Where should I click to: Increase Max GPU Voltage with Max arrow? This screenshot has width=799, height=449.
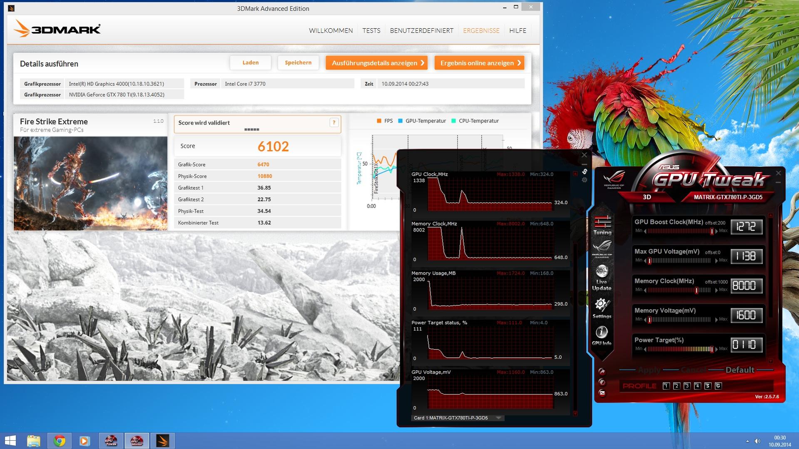tap(717, 260)
